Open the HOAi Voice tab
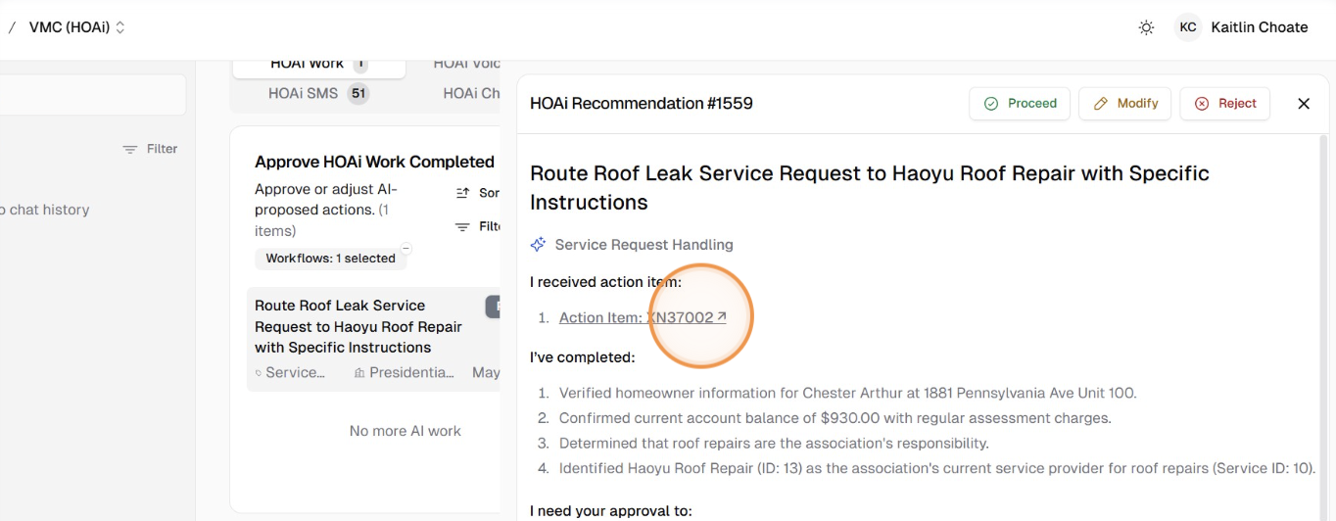Viewport: 1336px width, 521px height. pyautogui.click(x=466, y=65)
